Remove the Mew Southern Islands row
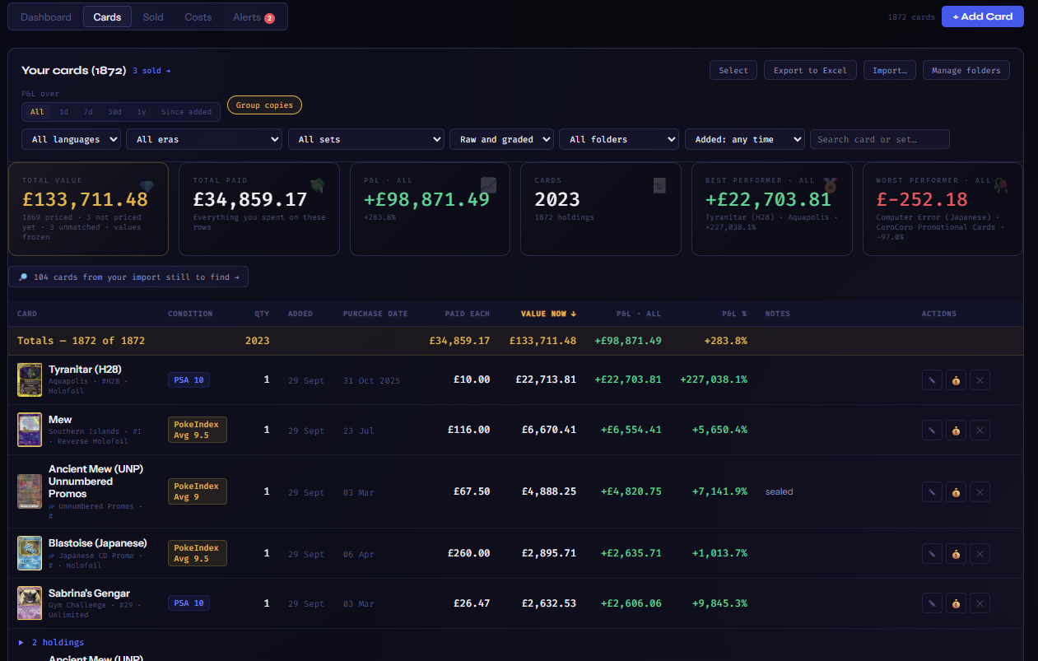 click(x=980, y=430)
